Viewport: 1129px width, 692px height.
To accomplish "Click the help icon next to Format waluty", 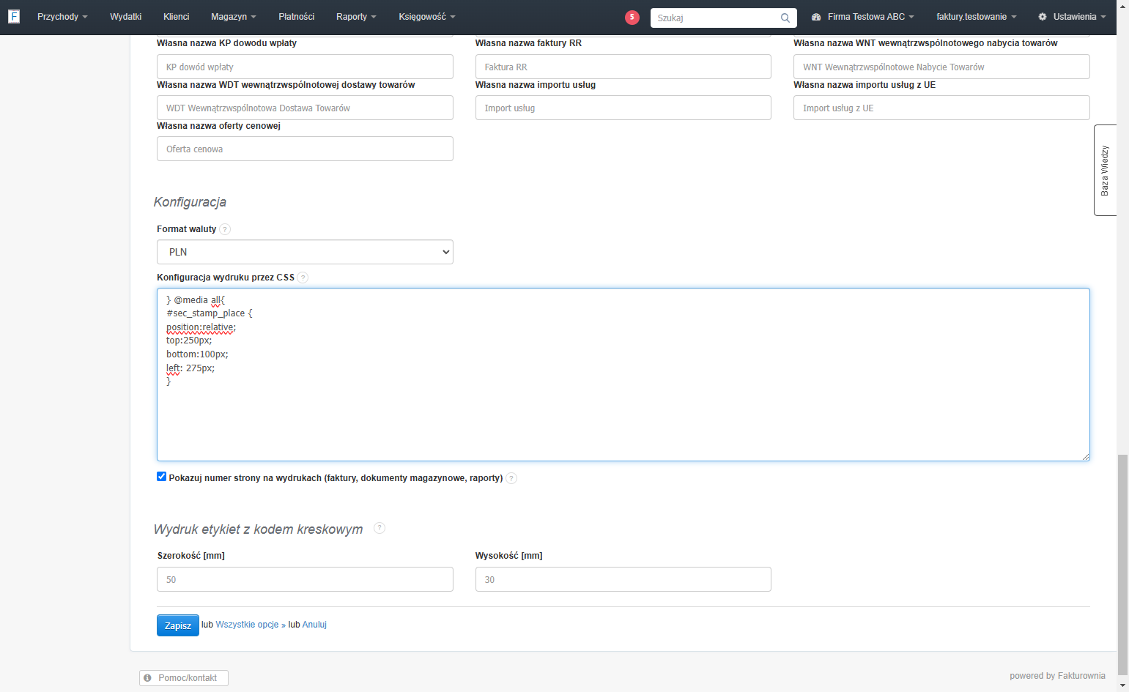I will pos(225,229).
